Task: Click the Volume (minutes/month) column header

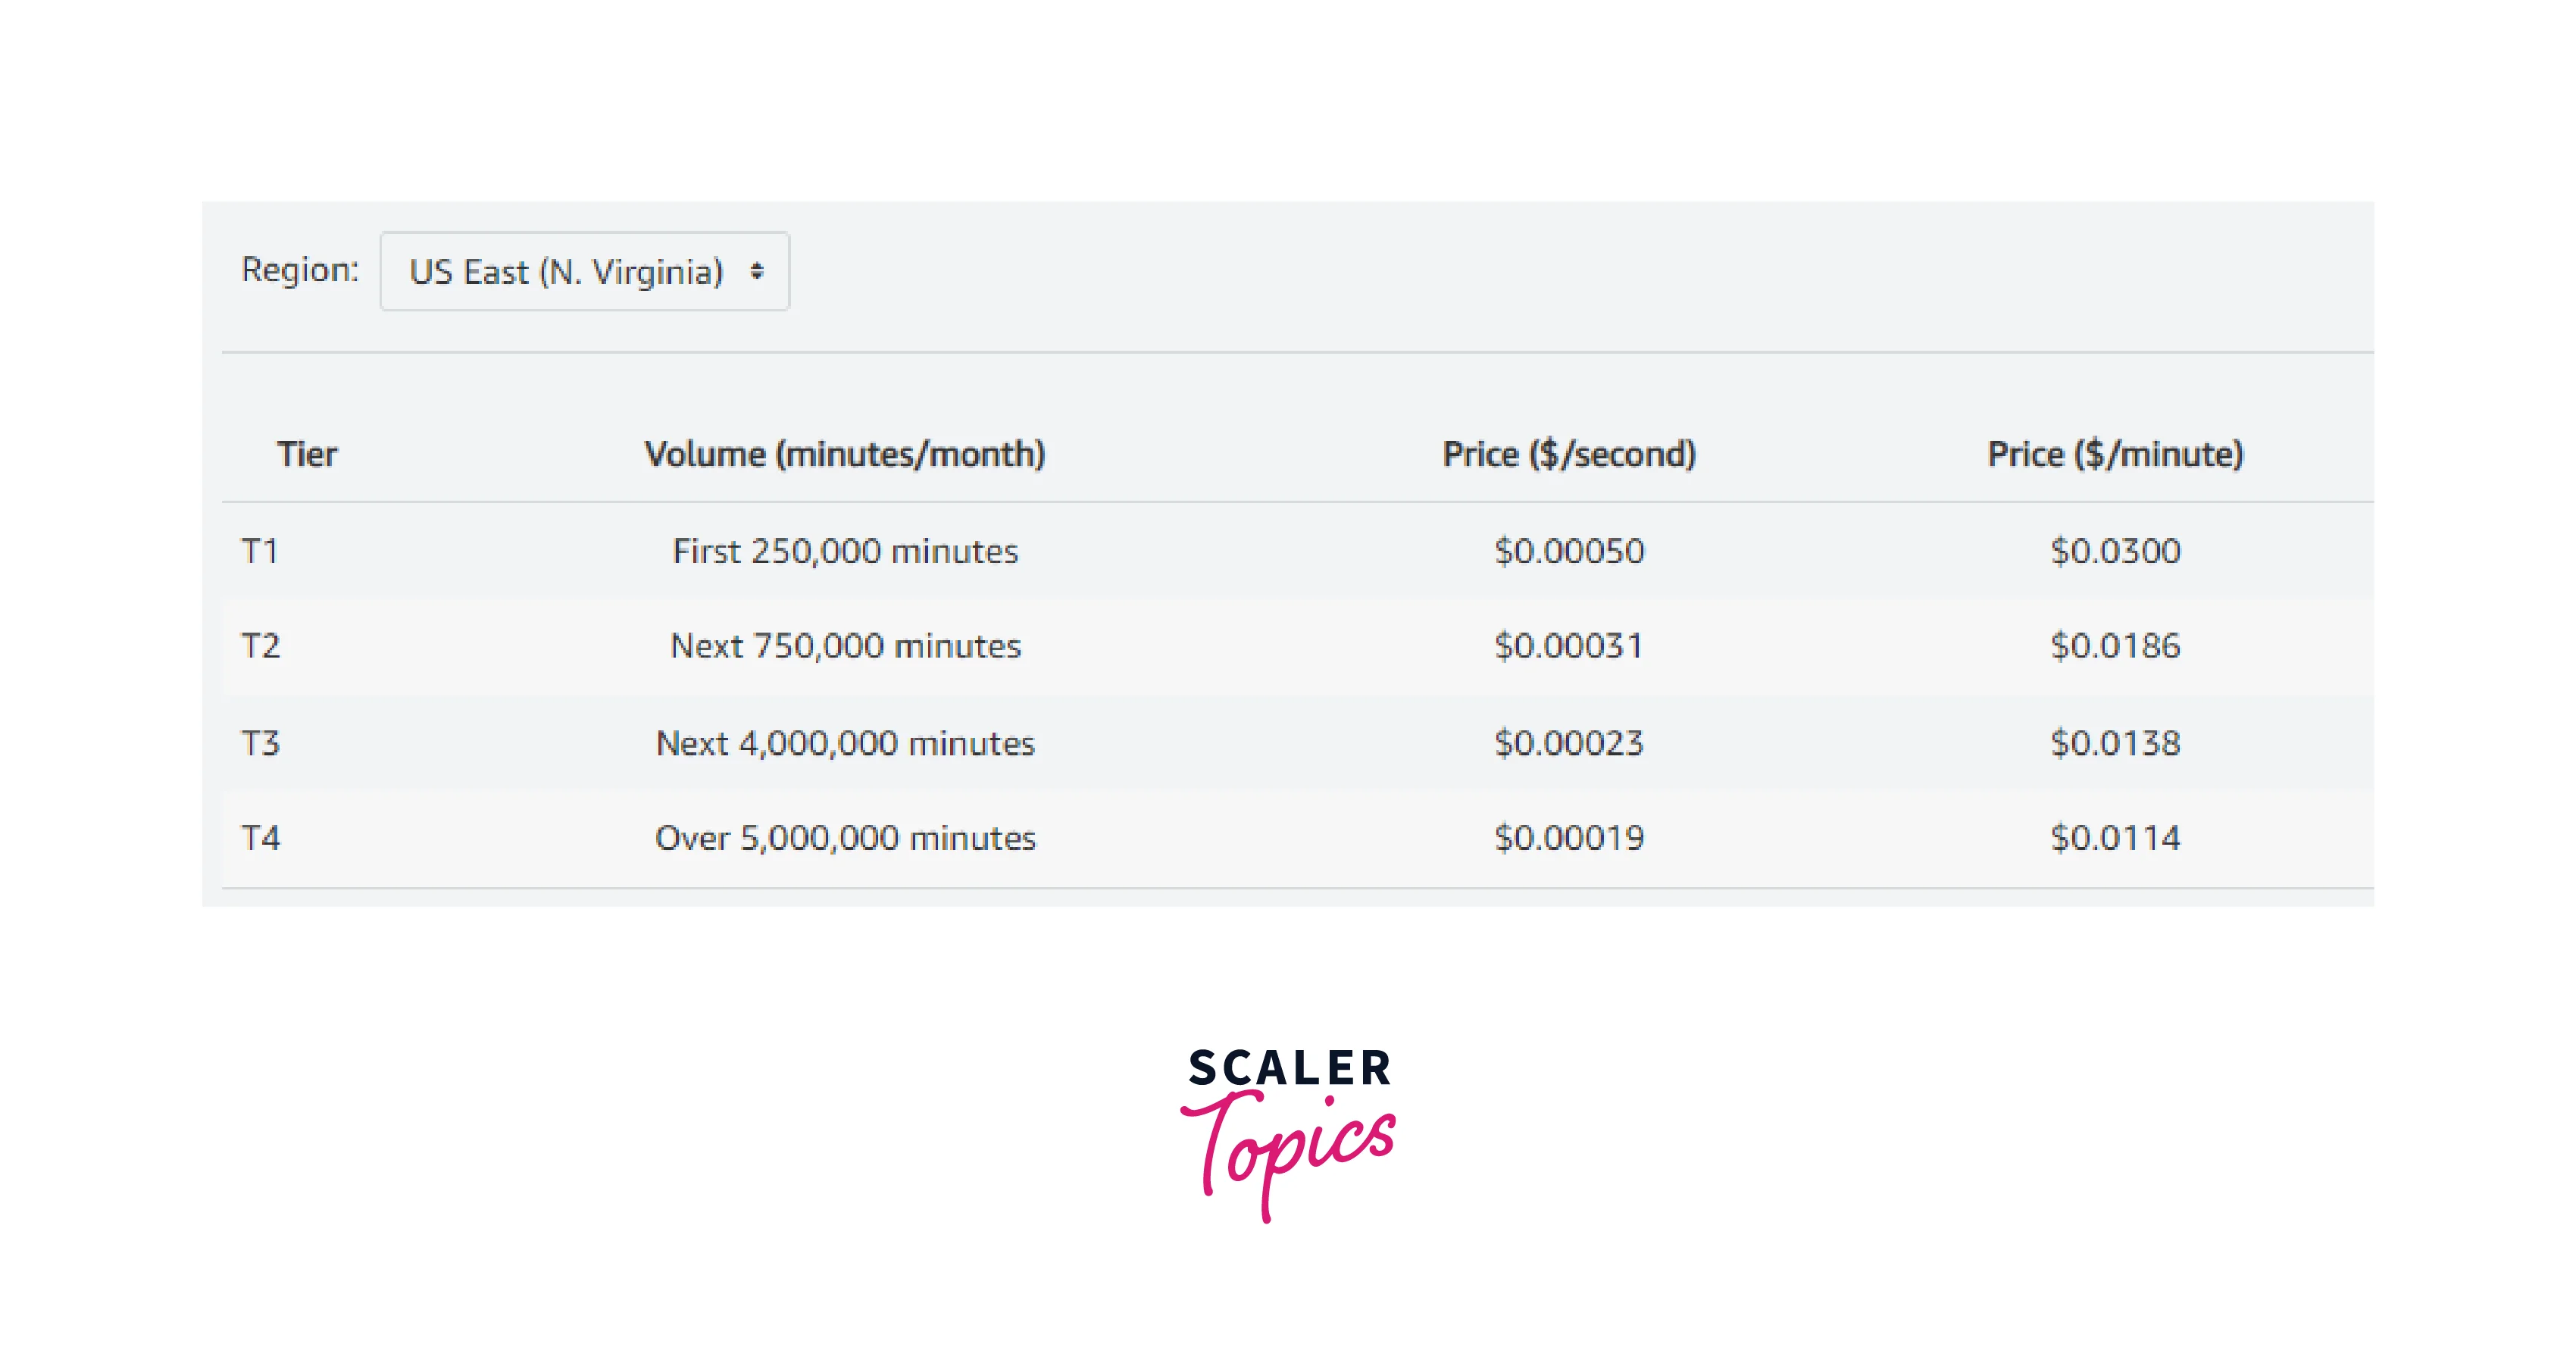Action: tap(845, 454)
